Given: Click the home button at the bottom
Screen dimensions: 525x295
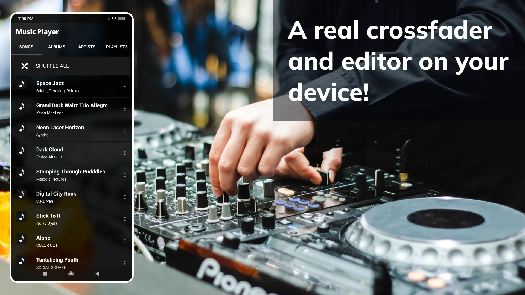Looking at the screenshot, I should pyautogui.click(x=71, y=274).
